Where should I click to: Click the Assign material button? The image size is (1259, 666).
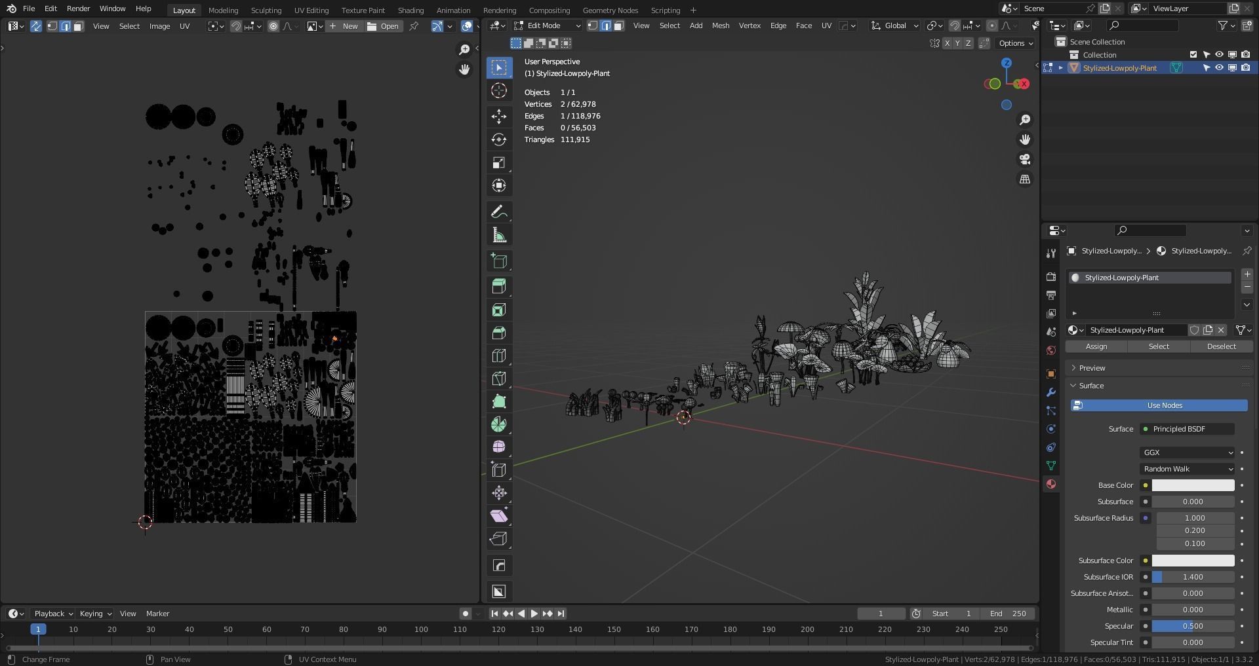point(1096,346)
